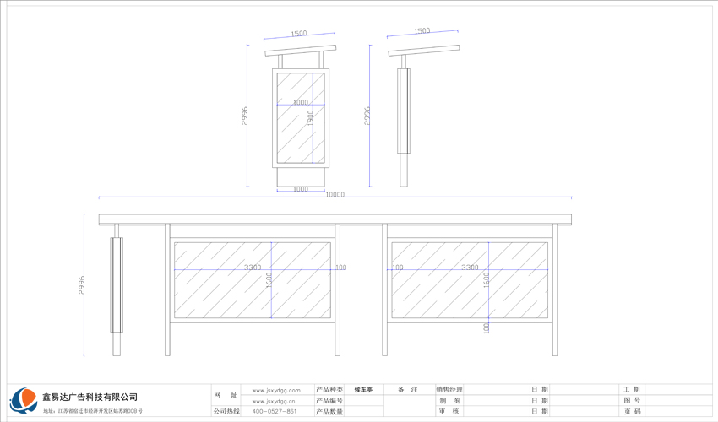The image size is (718, 422).
Task: Click the 页码 label cell
Action: pos(632,412)
